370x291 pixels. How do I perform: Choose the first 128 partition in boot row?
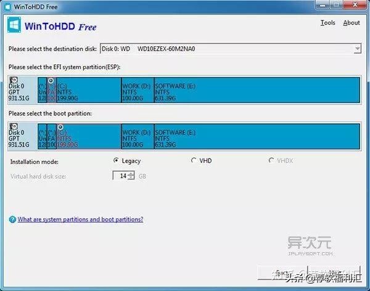(42, 136)
